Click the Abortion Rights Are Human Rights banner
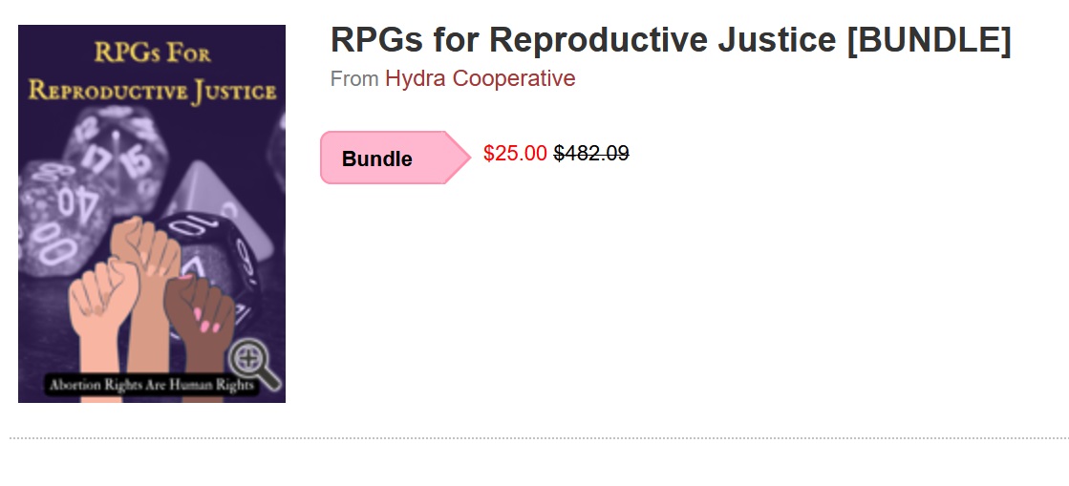This screenshot has height=486, width=1069. pos(151,385)
